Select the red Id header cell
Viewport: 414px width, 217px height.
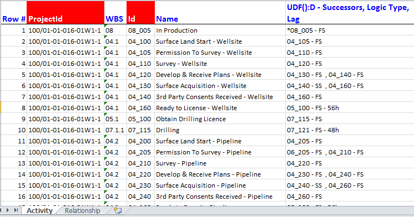(x=141, y=12)
